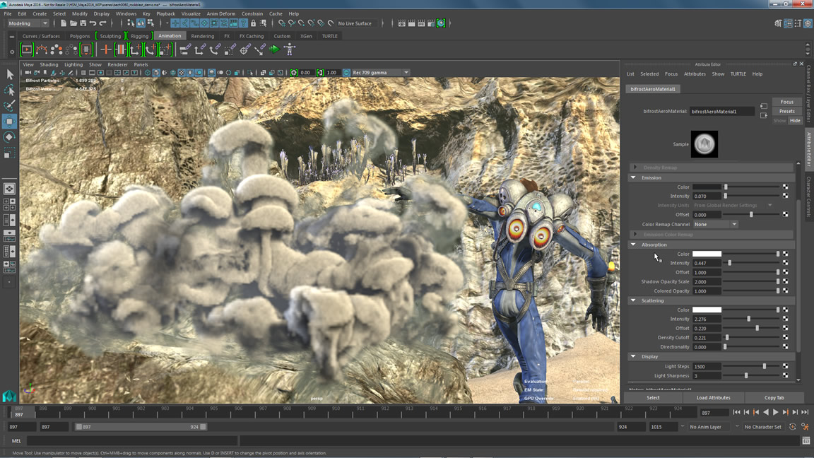Click the Light Steps slider

point(752,367)
